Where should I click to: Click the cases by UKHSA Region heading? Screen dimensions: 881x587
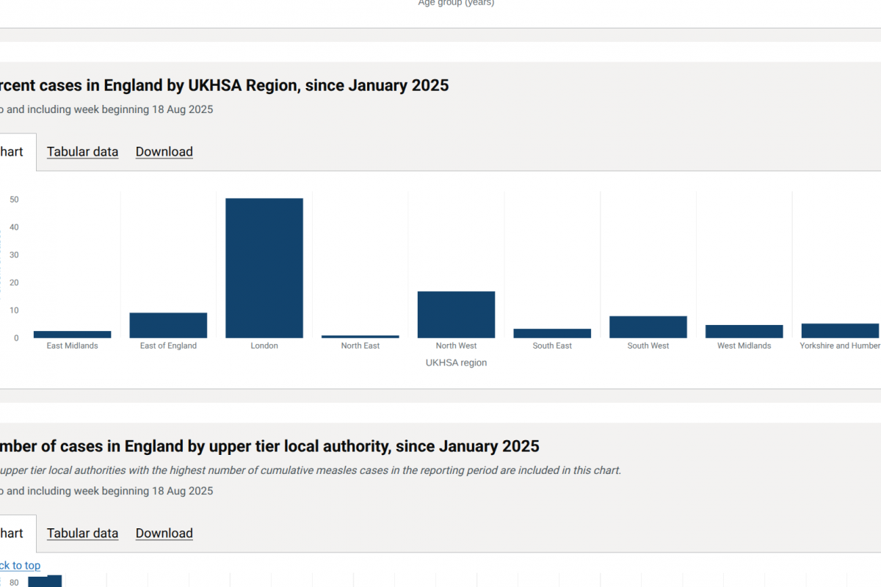point(224,85)
